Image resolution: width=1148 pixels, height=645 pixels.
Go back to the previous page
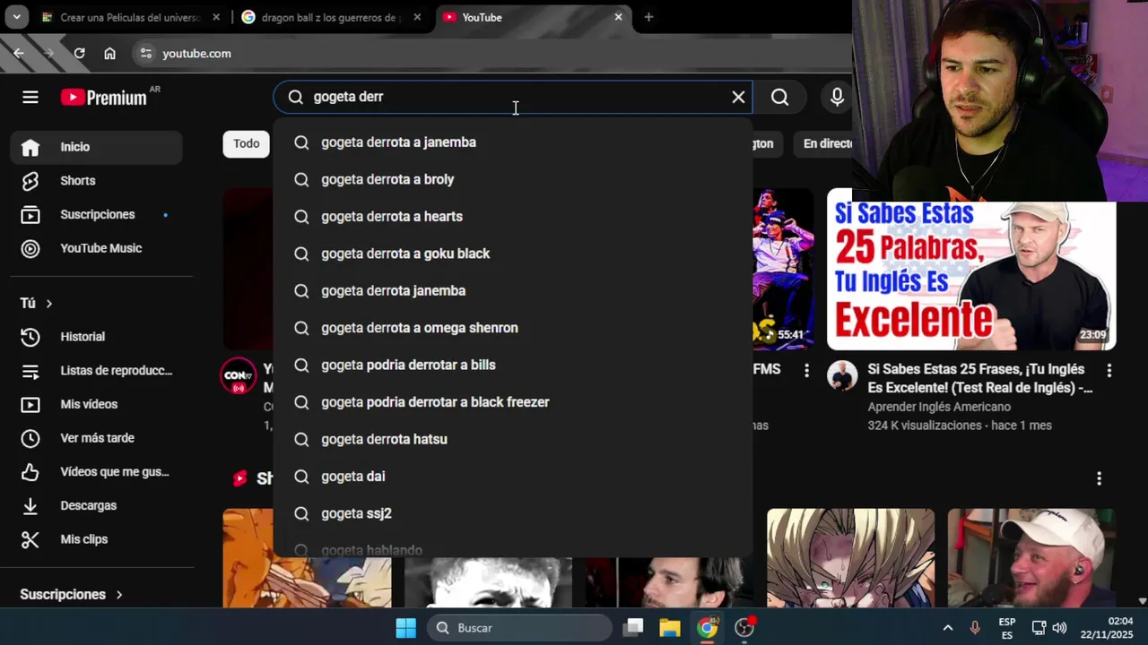[x=19, y=54]
